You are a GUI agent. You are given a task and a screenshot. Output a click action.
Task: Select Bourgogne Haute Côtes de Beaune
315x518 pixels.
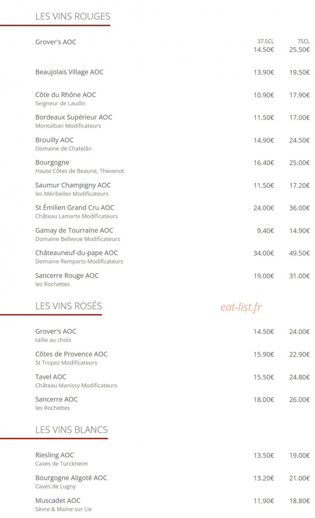(79, 166)
